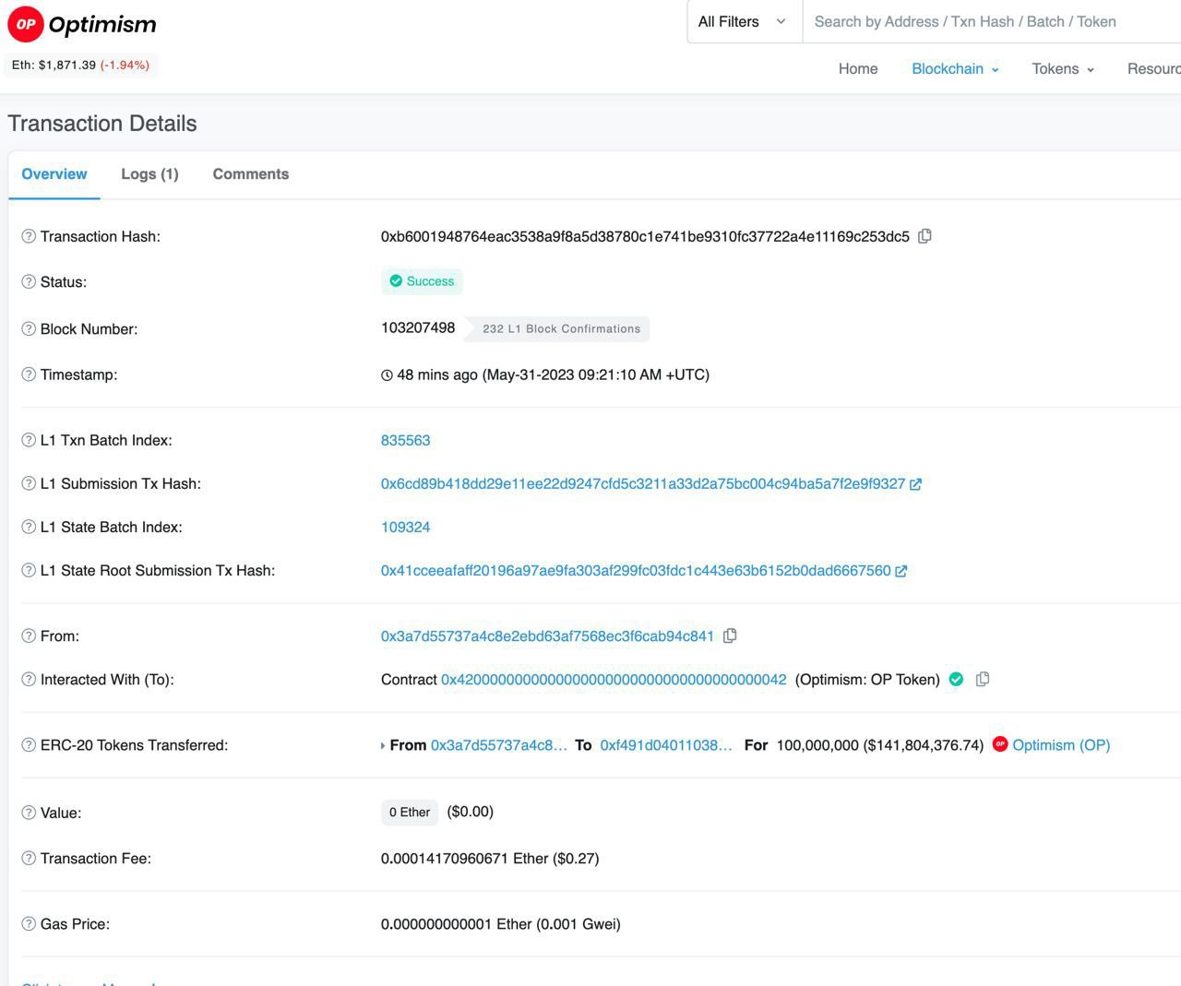Expand the ERC-20 transfer row arrow
The image size is (1181, 986).
(x=383, y=745)
